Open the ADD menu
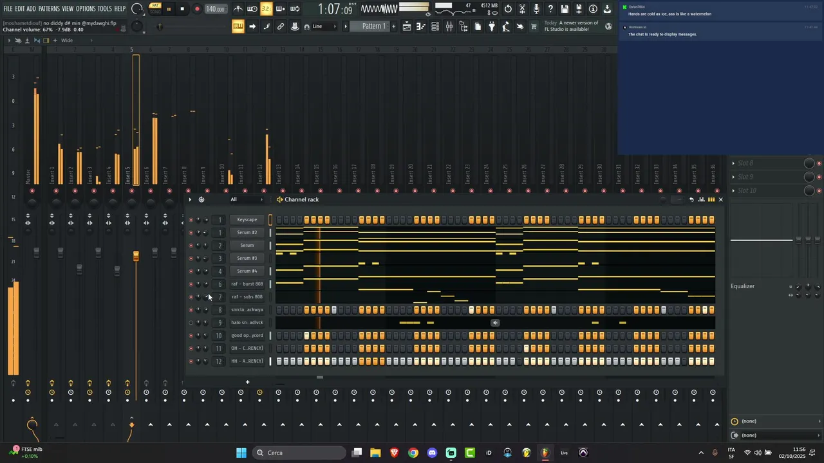The image size is (824, 463). coord(31,9)
